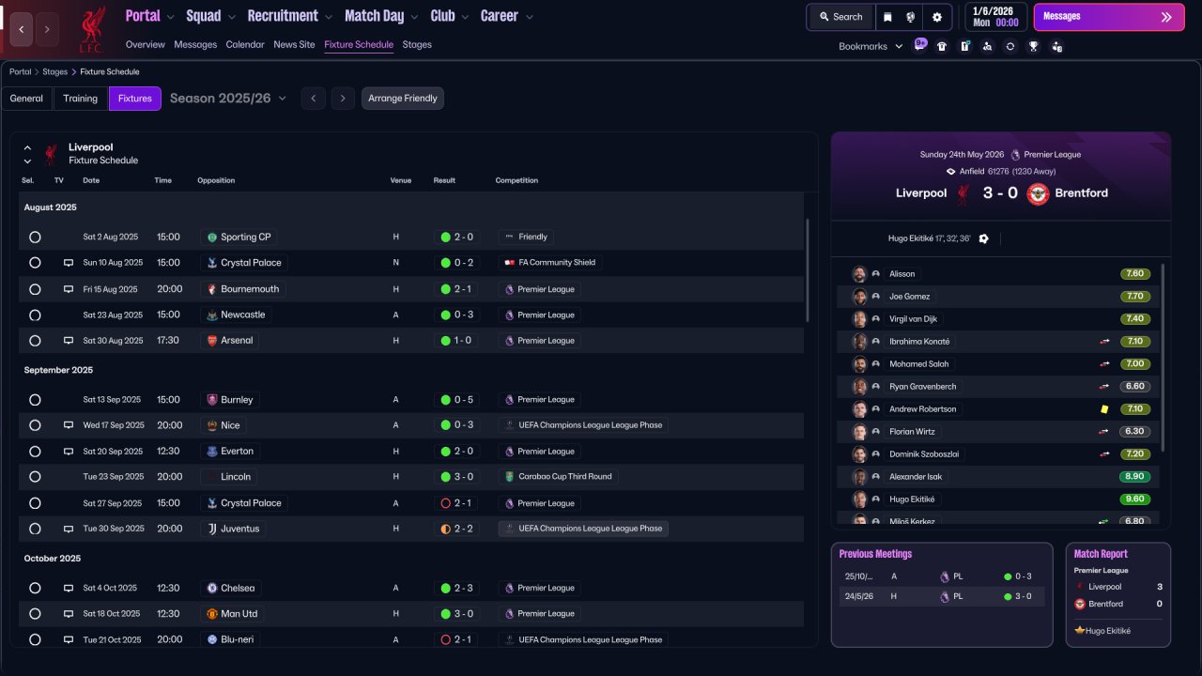Click Stages in the breadcrumb
This screenshot has height=676, width=1202.
54,71
